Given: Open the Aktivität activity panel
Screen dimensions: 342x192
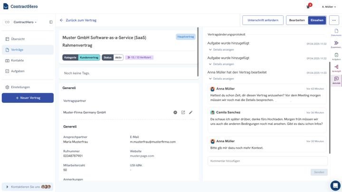Looking at the screenshot, I should pos(336,80).
